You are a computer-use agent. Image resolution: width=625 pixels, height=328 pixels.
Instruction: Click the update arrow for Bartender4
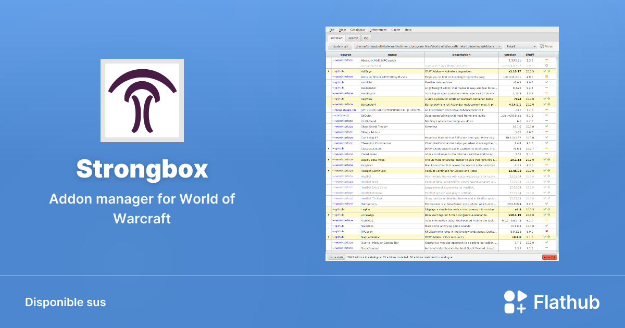coord(549,104)
